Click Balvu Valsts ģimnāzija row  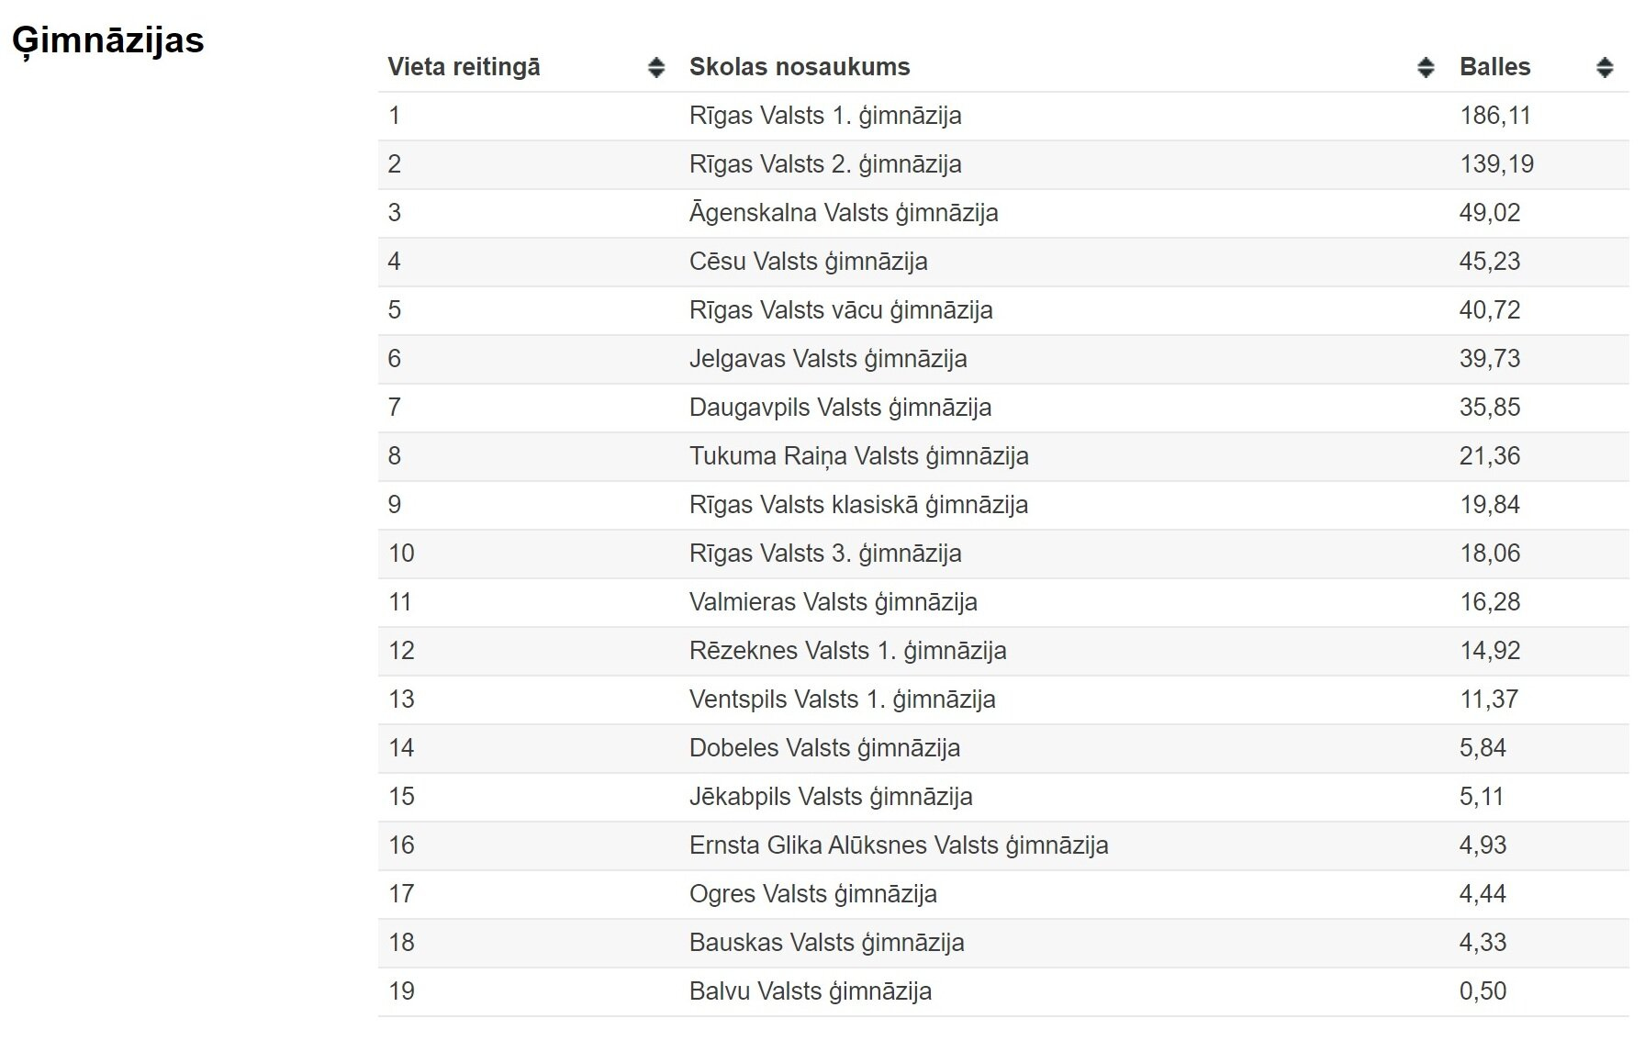[x=810, y=991]
